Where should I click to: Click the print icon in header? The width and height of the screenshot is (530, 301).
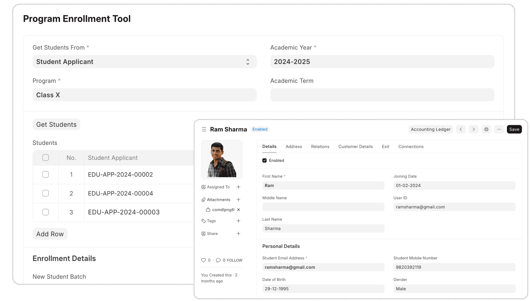pyautogui.click(x=486, y=129)
